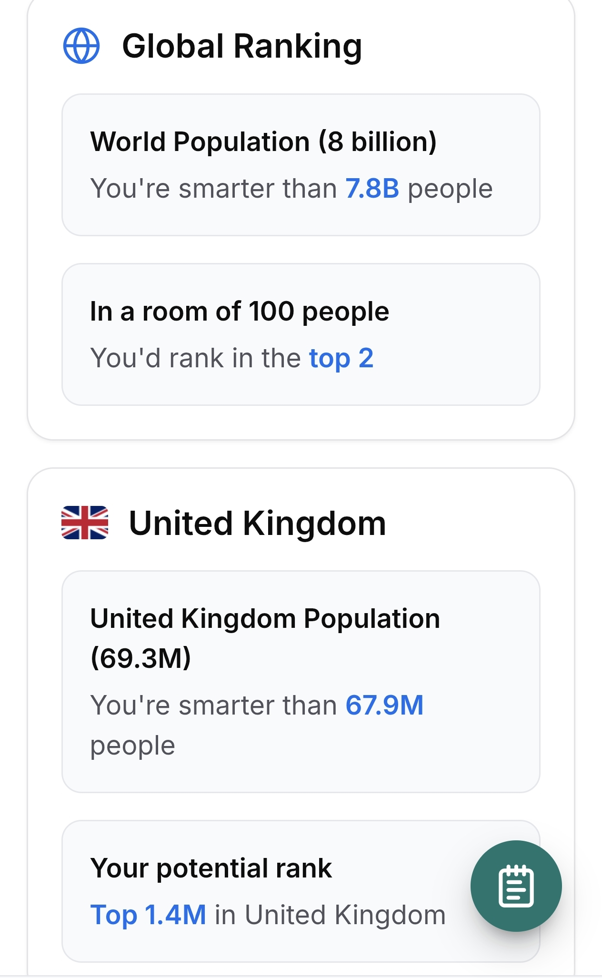
Task: Click the blue globe icon
Action: (x=81, y=46)
